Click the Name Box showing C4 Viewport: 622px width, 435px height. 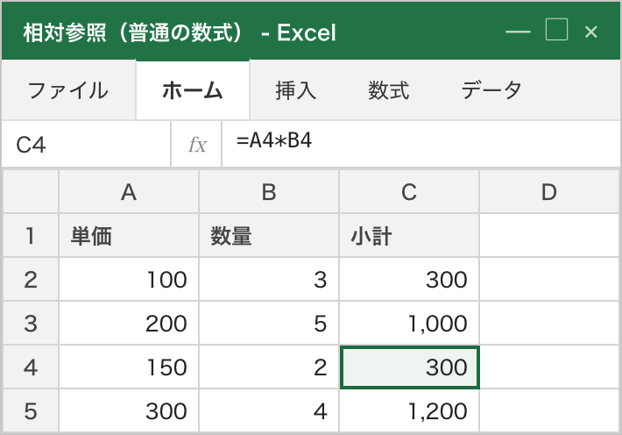coord(86,144)
